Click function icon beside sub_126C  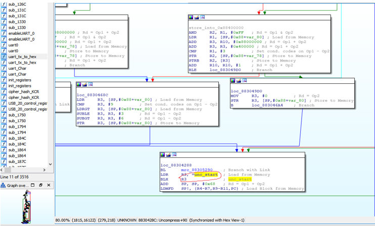point(4,5)
